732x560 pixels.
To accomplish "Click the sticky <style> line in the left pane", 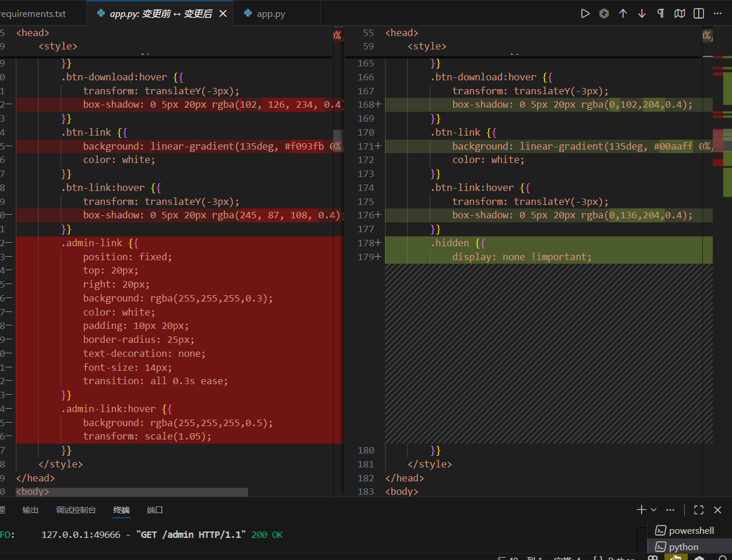I will 58,46.
